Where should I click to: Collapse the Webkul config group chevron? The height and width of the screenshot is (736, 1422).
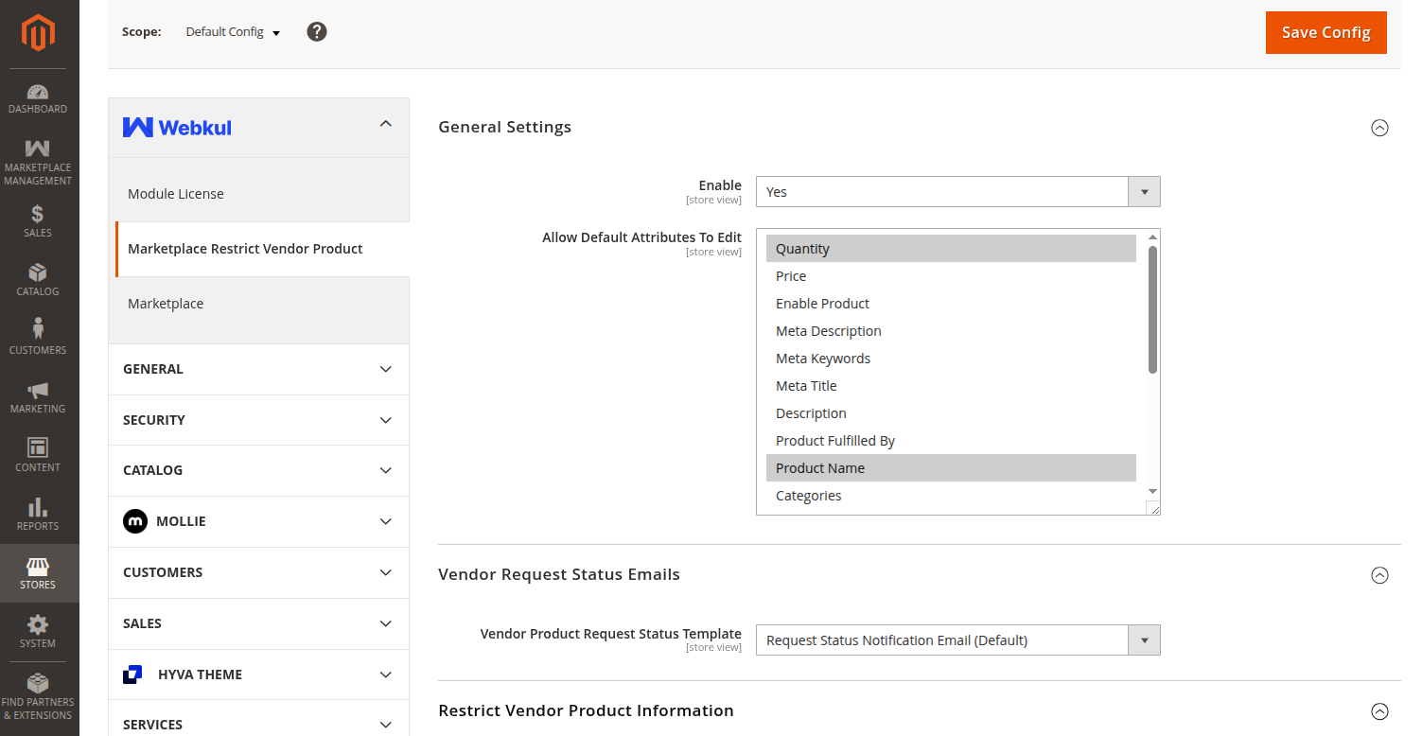(x=385, y=124)
